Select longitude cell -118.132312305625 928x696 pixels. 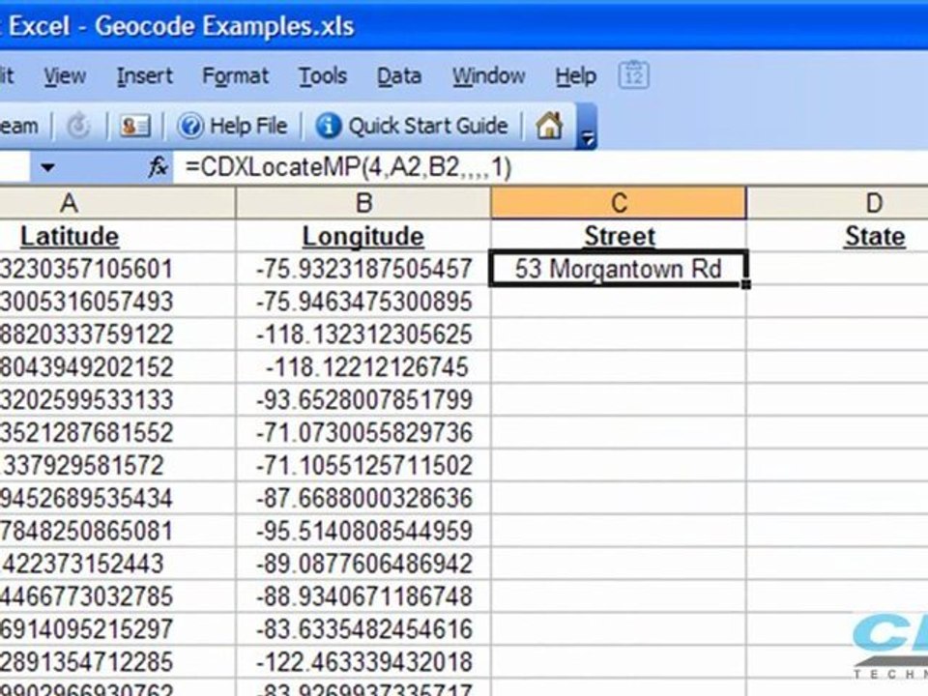click(363, 334)
